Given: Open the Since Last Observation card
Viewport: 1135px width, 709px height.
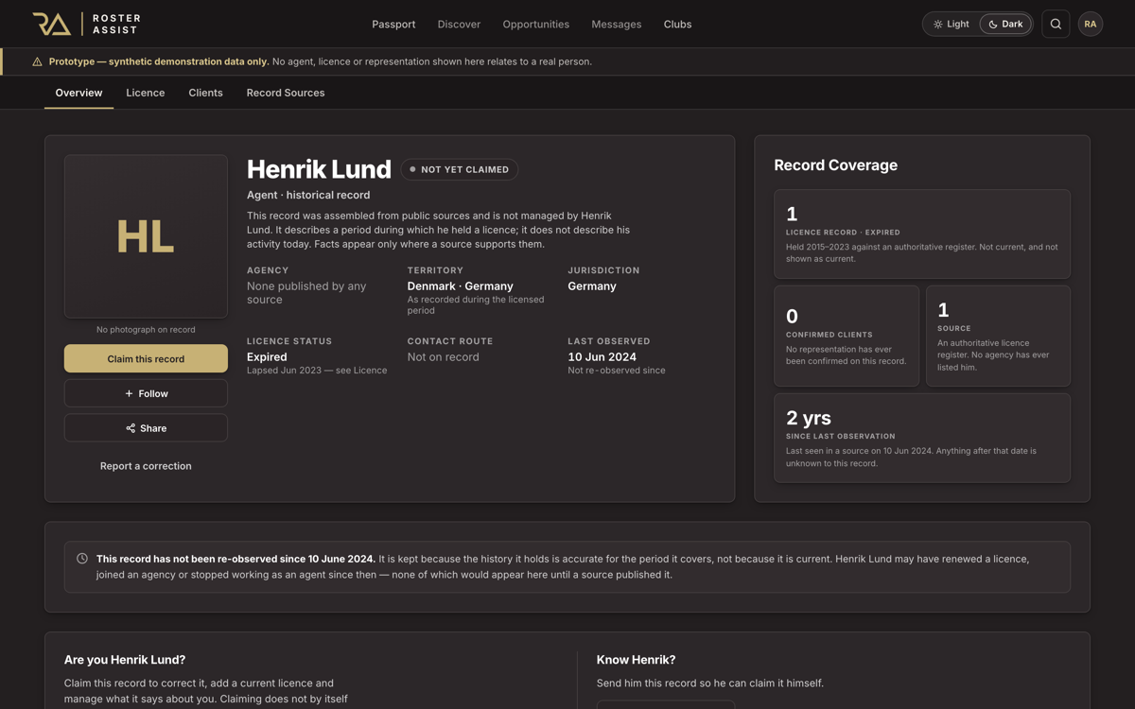Looking at the screenshot, I should (922, 438).
